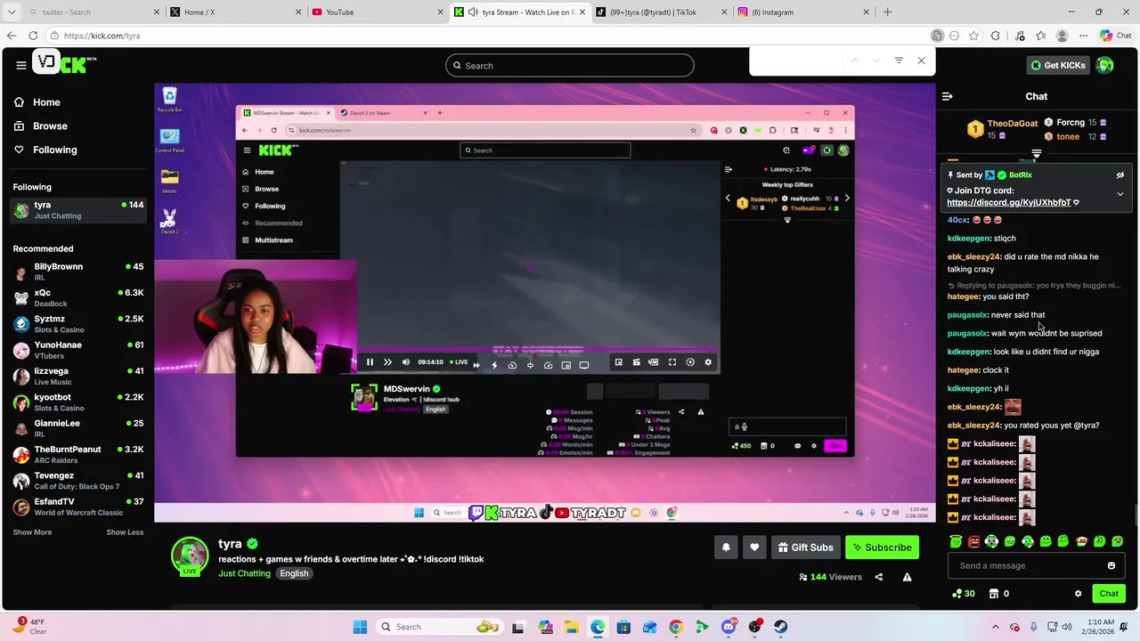1140x641 pixels.
Task: Go to previous find-in-page result
Action: pos(854,61)
